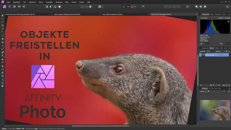This screenshot has height=130, width=231.
Task: Click the histogram warning triangle
Action: (x=228, y=21)
